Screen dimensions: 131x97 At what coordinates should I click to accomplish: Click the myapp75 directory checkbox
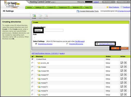(x=32, y=95)
